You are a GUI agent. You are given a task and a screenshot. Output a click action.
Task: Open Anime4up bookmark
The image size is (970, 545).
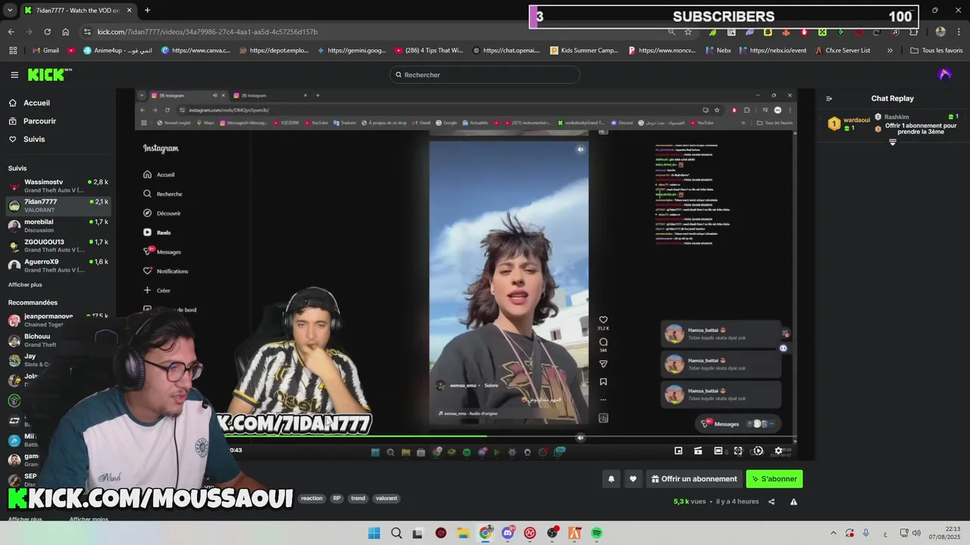tap(117, 50)
